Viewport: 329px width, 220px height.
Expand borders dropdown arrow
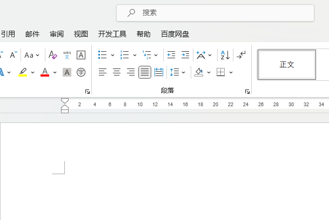[231, 72]
